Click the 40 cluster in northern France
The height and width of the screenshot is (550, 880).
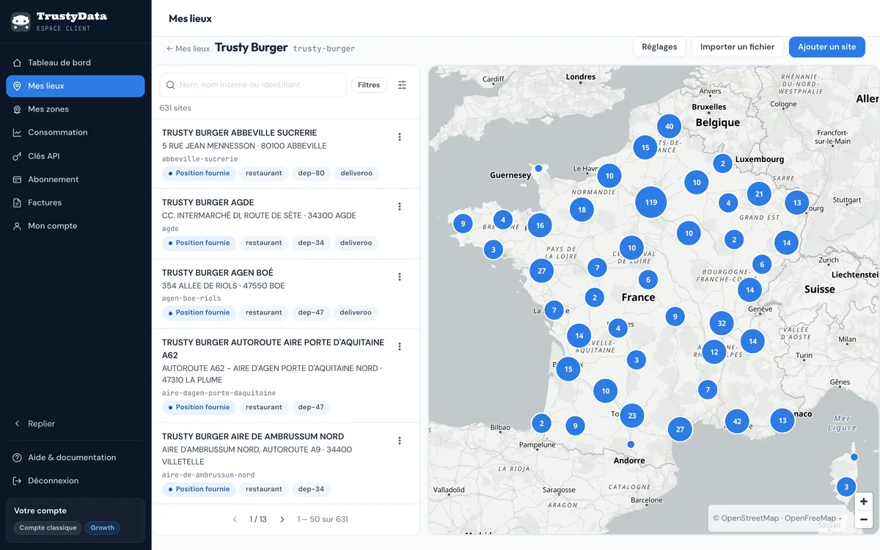coord(669,126)
